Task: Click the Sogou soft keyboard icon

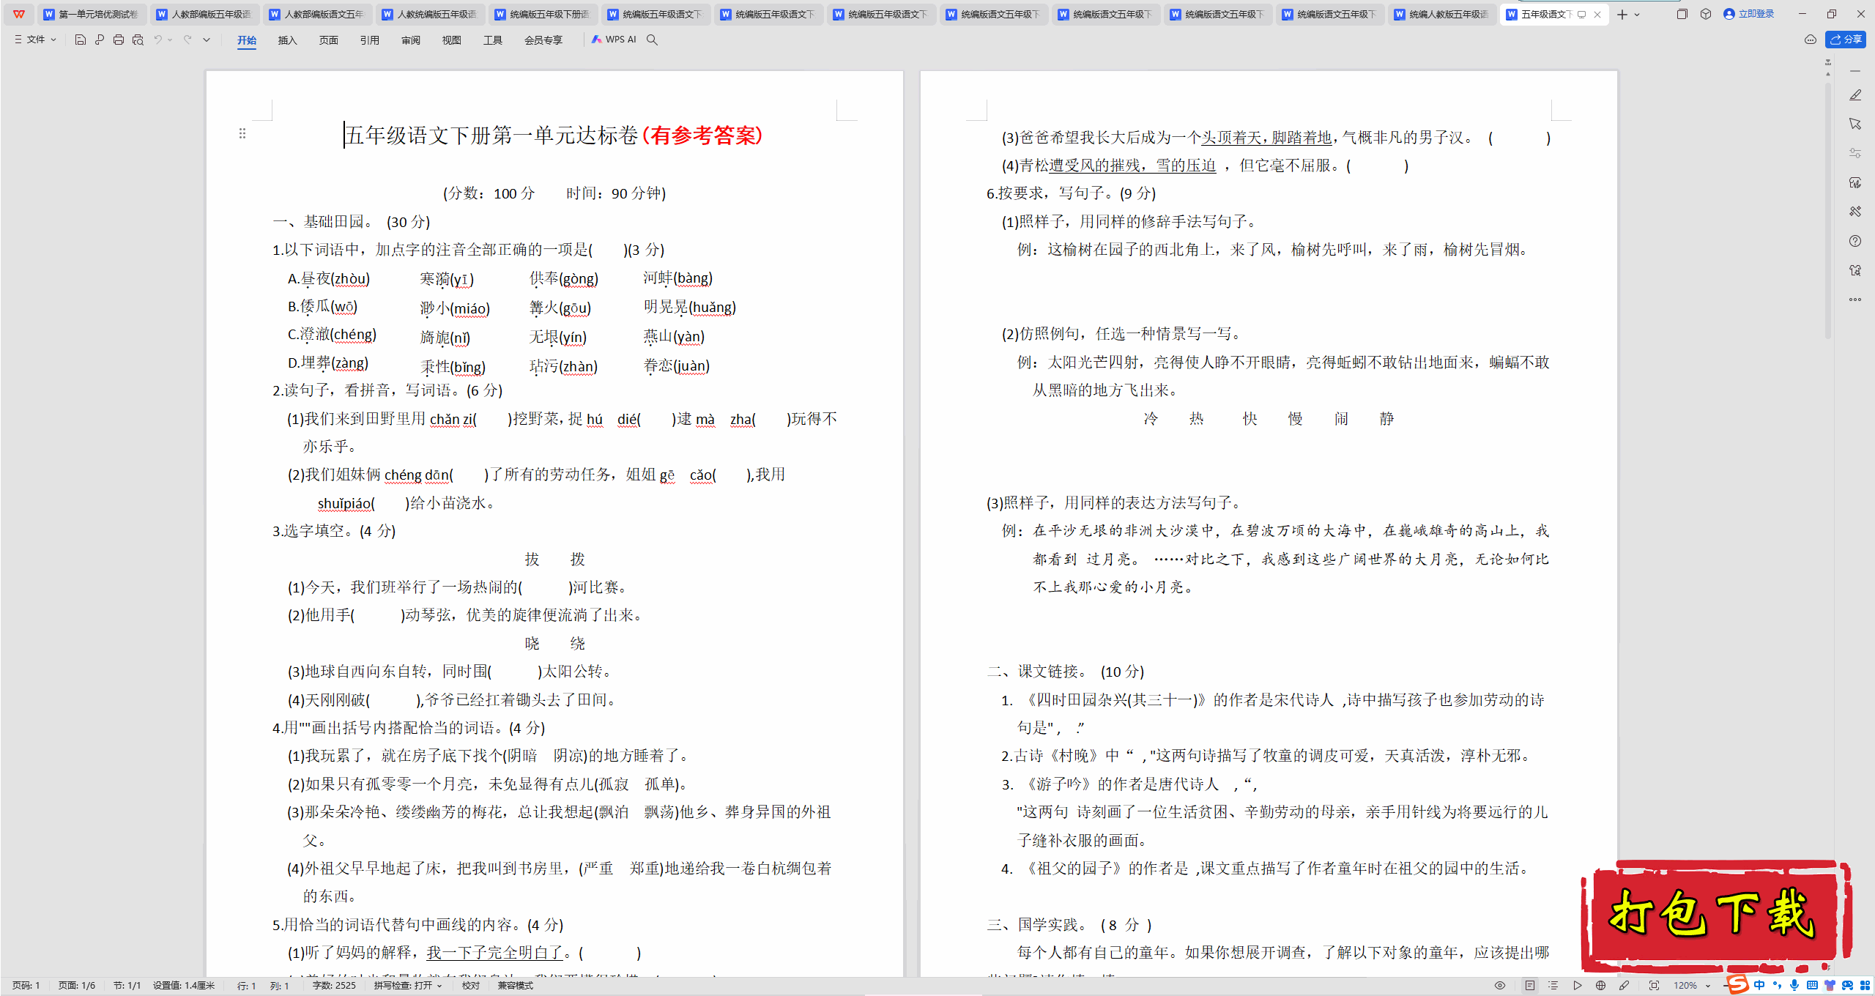Action: (x=1812, y=986)
